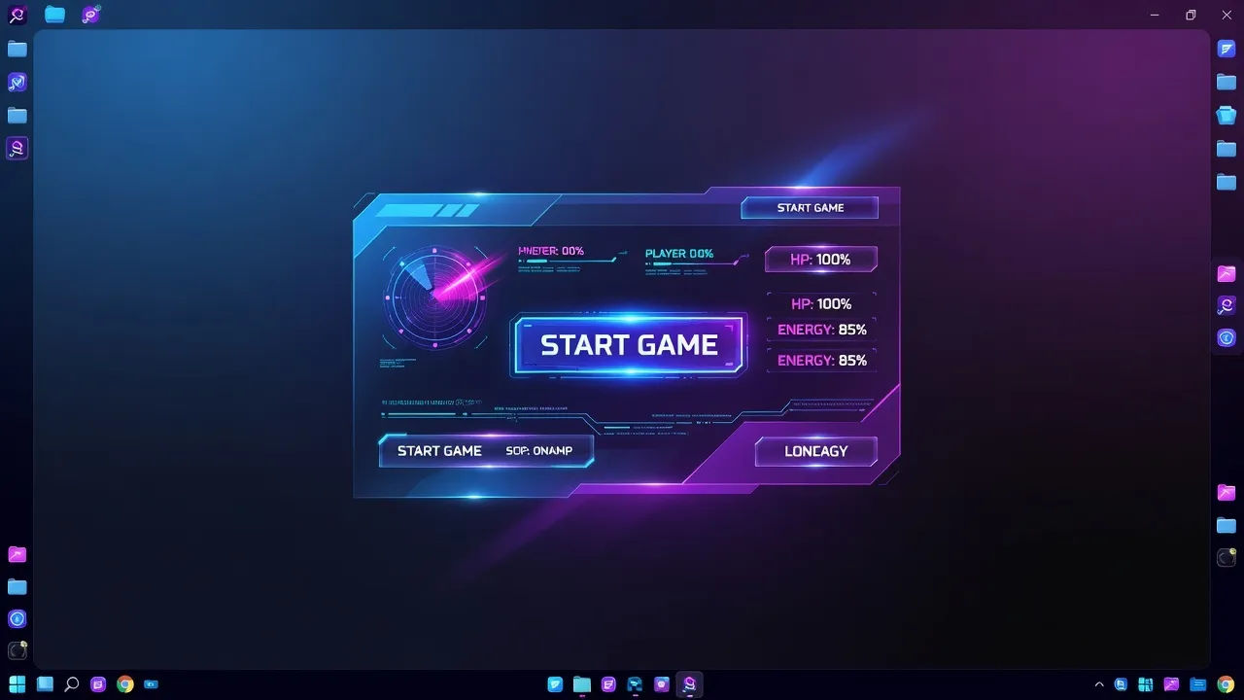Open the blue note app in taskbar center
Image resolution: width=1244 pixels, height=700 pixels.
coord(555,684)
